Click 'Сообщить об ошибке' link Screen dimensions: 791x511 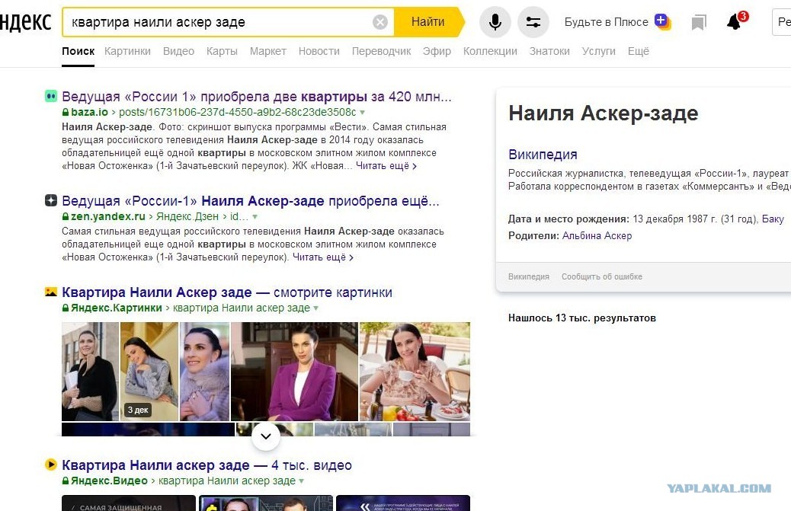coord(602,276)
